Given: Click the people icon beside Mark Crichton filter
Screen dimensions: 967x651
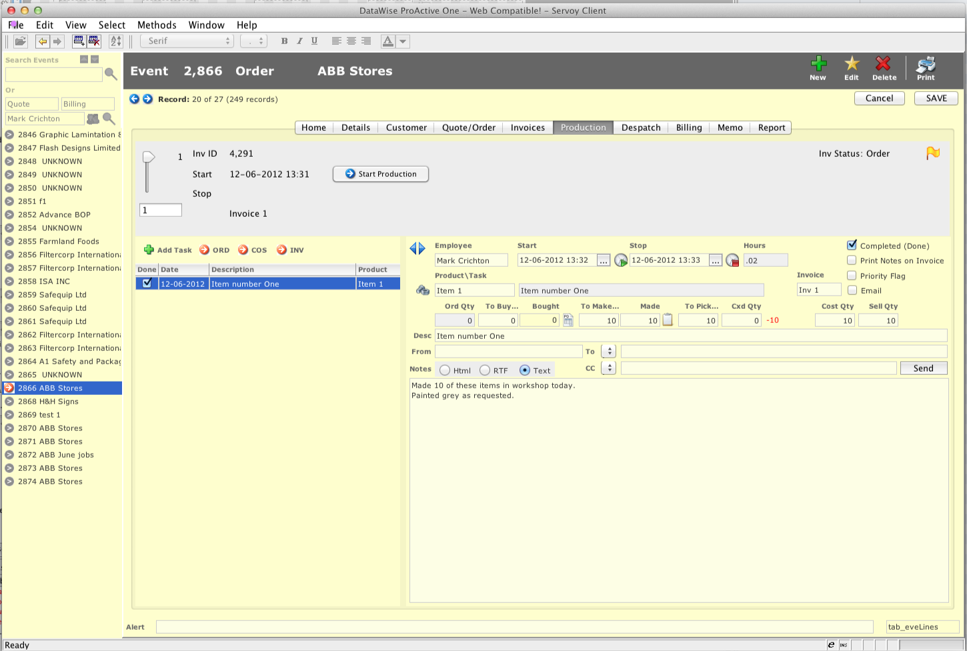Looking at the screenshot, I should click(93, 119).
